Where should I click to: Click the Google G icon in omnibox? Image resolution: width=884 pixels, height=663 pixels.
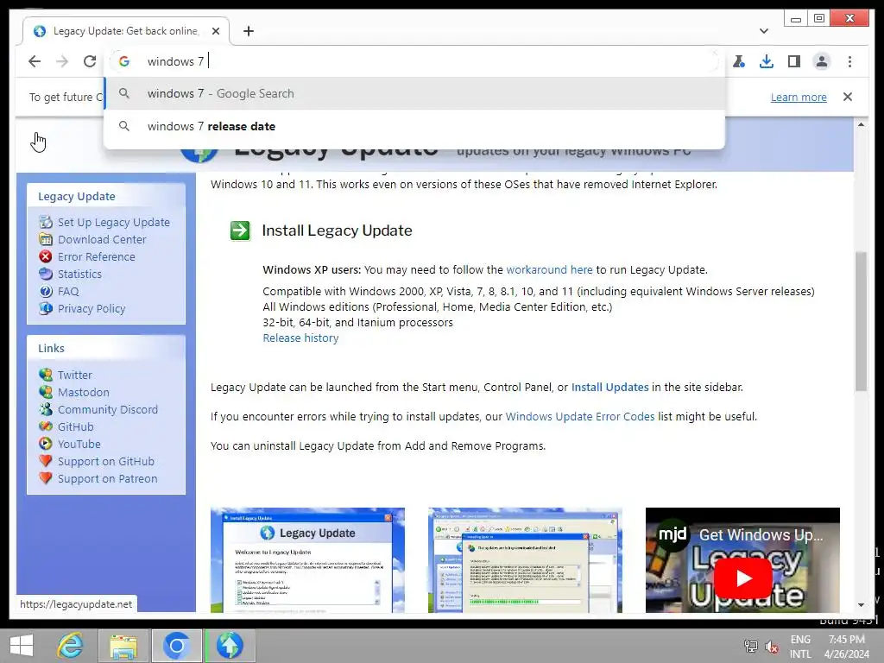[x=124, y=61]
